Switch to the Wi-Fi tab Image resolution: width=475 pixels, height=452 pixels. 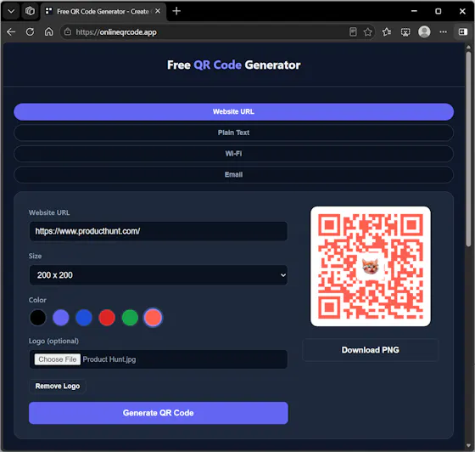pyautogui.click(x=233, y=154)
